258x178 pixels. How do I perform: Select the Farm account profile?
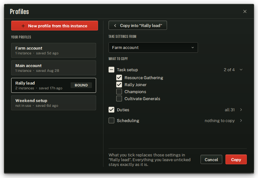(x=53, y=51)
